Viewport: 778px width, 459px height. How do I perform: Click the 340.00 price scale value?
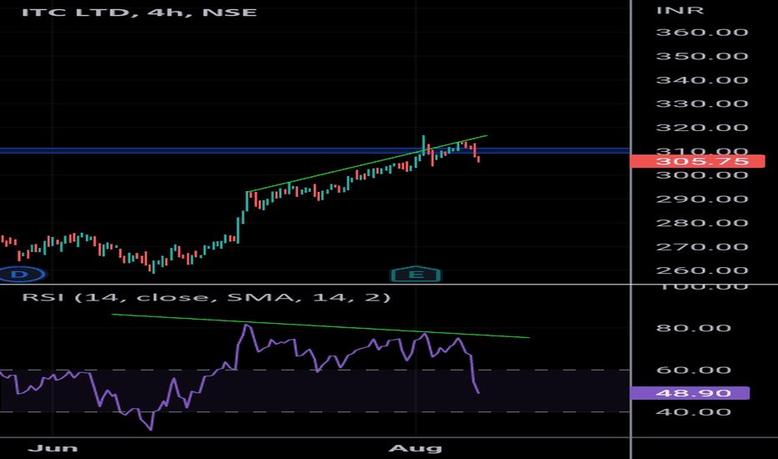pos(702,80)
